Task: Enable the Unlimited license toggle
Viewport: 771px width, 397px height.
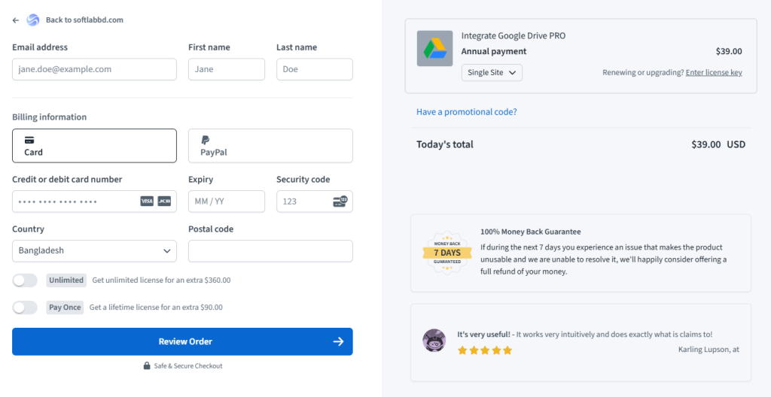Action: tap(25, 280)
